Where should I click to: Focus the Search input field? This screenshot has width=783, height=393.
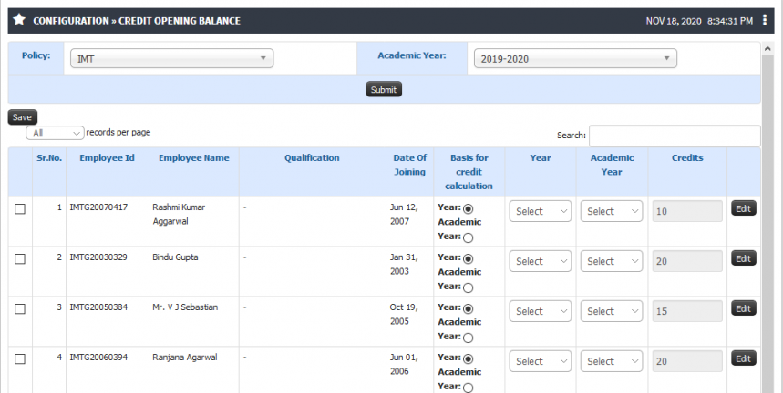coord(675,136)
